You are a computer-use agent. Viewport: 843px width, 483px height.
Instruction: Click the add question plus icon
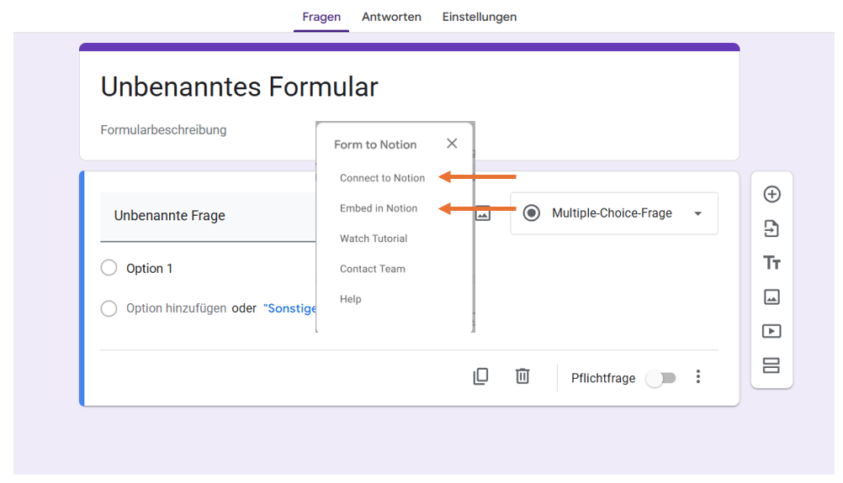(x=771, y=194)
